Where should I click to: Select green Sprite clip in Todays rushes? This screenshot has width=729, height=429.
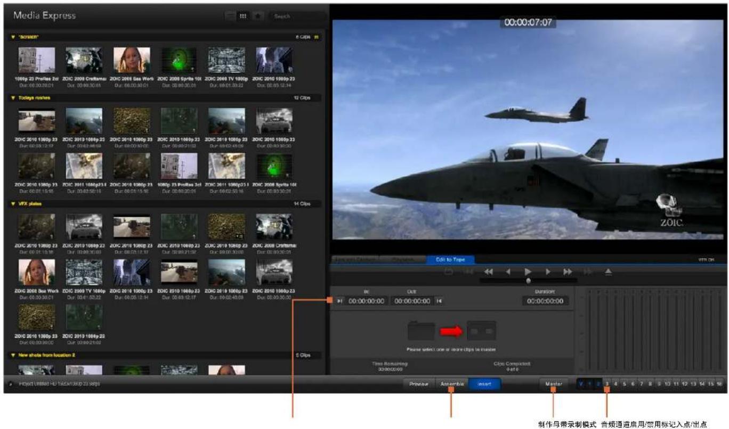point(274,166)
